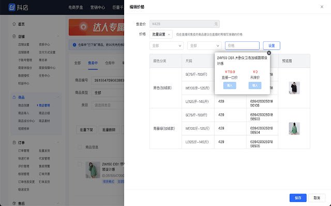This screenshot has height=206, width=331.
Task: Open 商品分组 in the sidebar
Action: [44, 113]
